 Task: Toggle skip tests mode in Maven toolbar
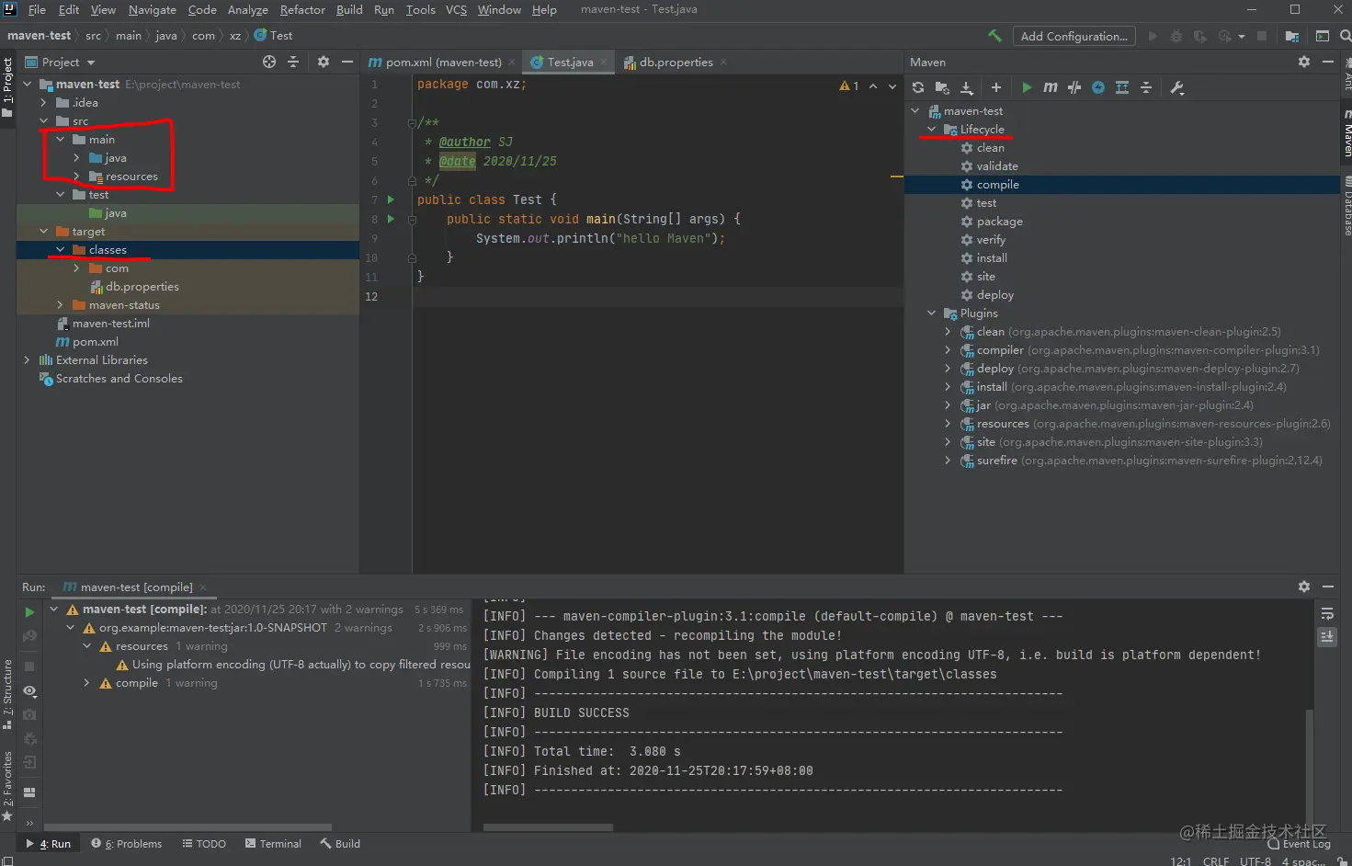(1074, 87)
